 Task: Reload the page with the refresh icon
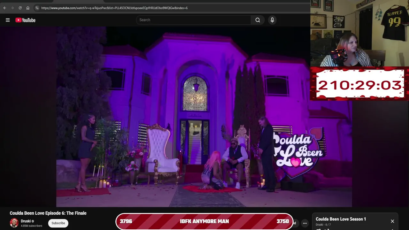point(20,8)
